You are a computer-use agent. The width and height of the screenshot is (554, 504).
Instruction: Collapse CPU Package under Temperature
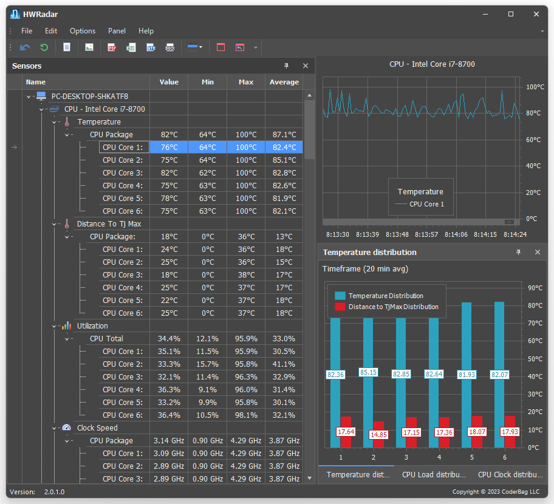(67, 135)
